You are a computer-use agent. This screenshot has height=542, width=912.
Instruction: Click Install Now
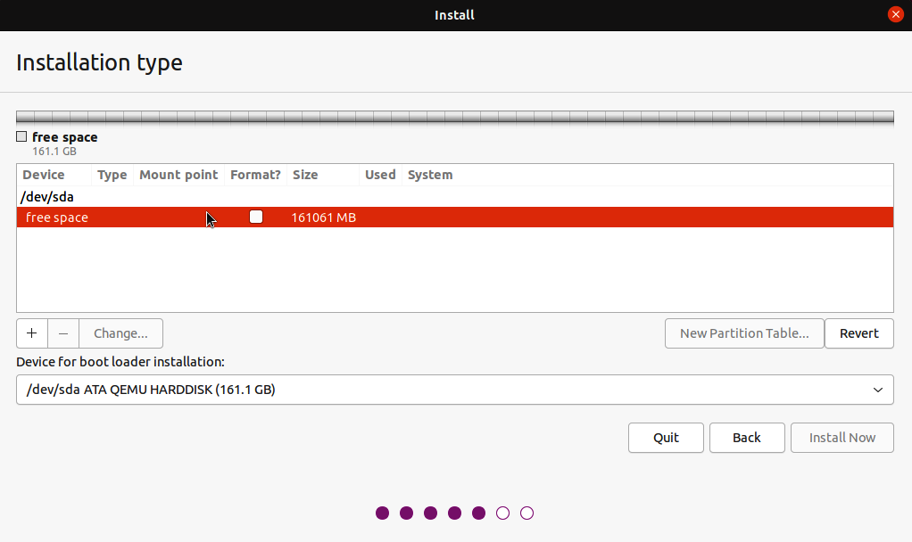tap(842, 437)
